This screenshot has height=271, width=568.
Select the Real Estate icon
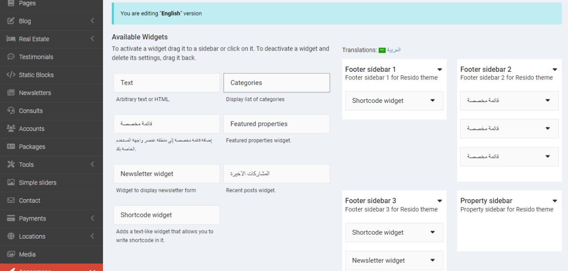(11, 39)
